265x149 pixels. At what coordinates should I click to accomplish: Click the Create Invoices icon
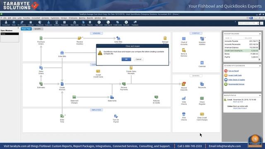pyautogui.click(x=62, y=86)
